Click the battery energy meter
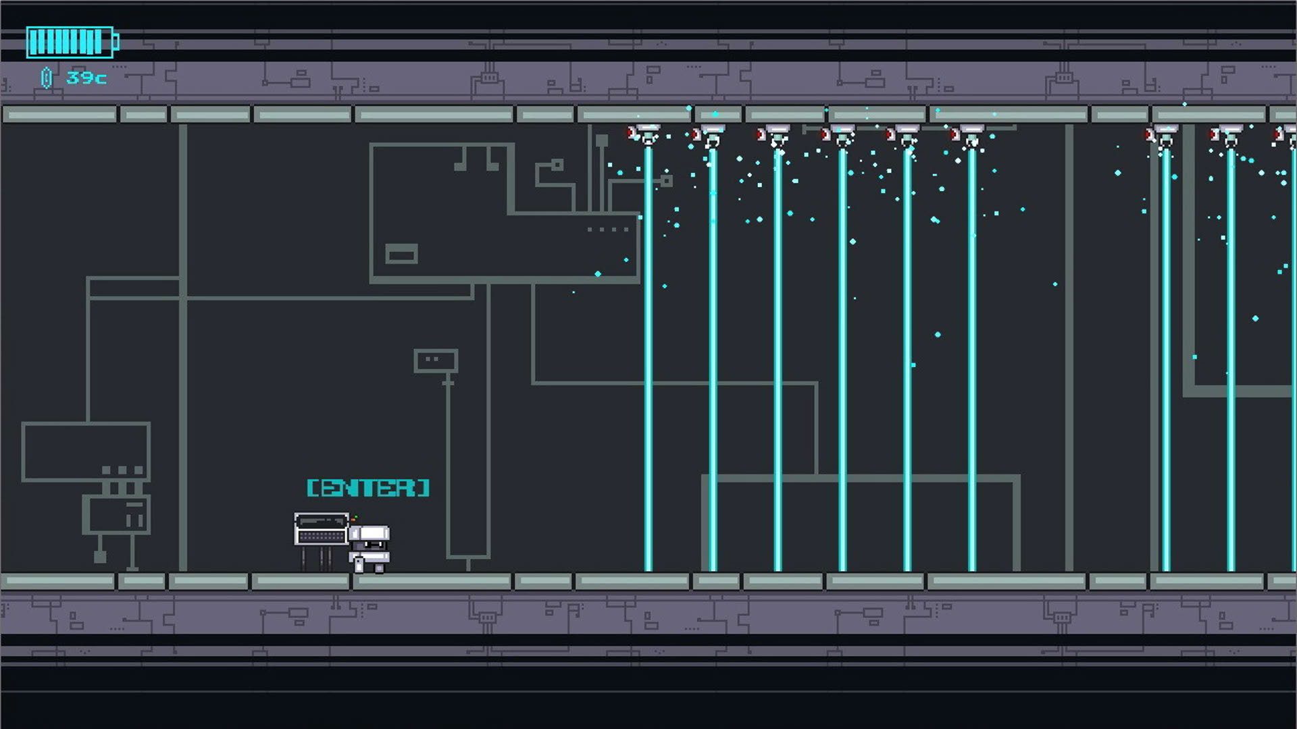Image resolution: width=1297 pixels, height=729 pixels. click(x=72, y=42)
